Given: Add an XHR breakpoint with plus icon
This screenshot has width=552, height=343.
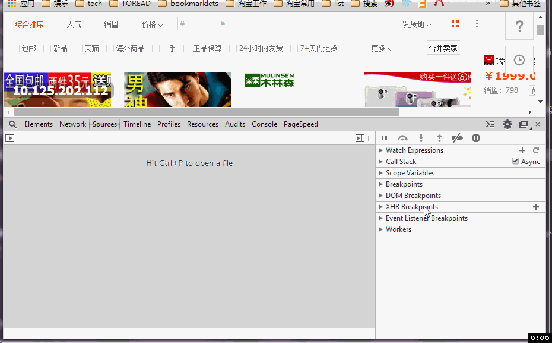Looking at the screenshot, I should click(536, 207).
